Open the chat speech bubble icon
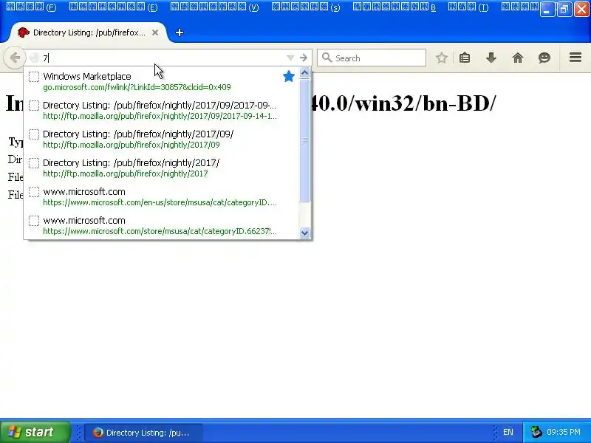Viewport: 591px width, 443px height. [544, 58]
